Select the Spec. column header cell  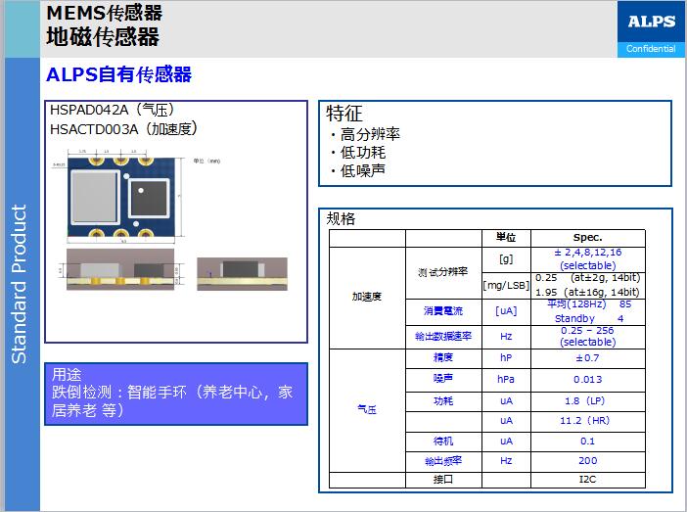(x=587, y=238)
